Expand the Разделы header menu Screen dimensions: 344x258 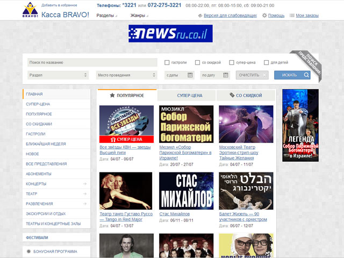coord(106,16)
